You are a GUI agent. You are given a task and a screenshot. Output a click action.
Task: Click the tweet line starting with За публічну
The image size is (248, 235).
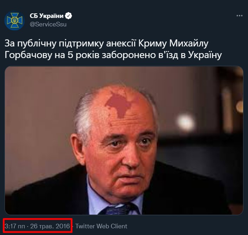click(107, 44)
